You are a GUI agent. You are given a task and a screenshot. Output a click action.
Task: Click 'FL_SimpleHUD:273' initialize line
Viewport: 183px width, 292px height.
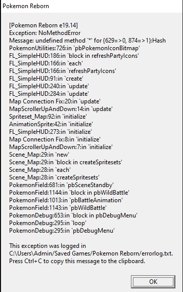tap(51, 132)
